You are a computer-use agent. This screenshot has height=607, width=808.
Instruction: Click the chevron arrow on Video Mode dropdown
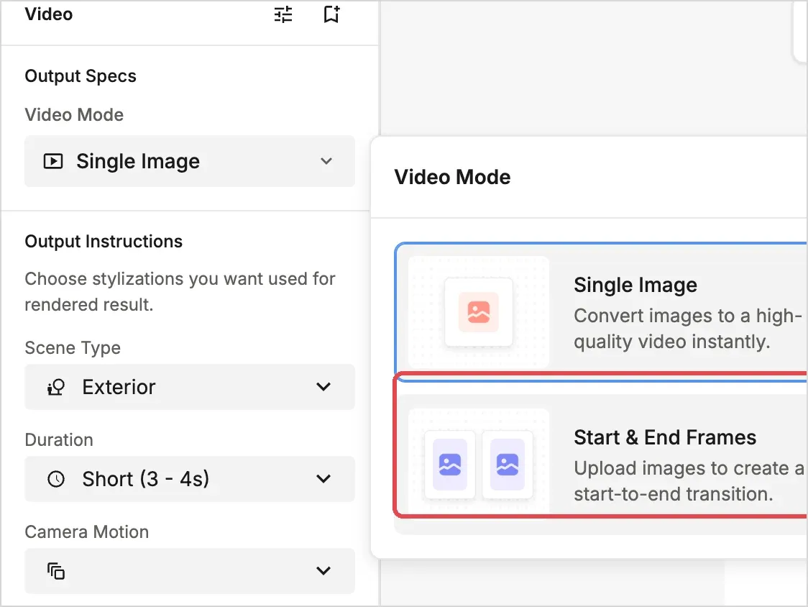pyautogui.click(x=326, y=161)
